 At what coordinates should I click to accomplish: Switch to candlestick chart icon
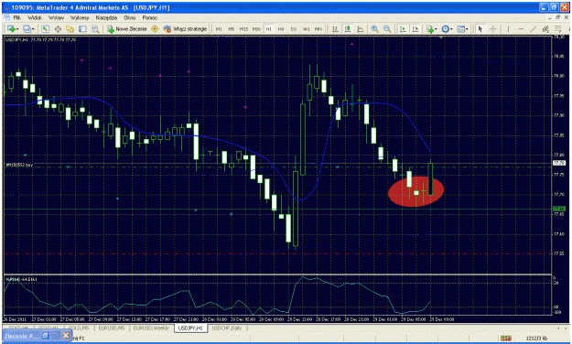pos(347,28)
